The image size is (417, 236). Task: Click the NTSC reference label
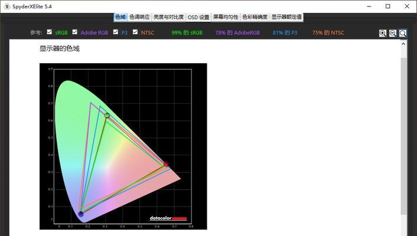148,32
